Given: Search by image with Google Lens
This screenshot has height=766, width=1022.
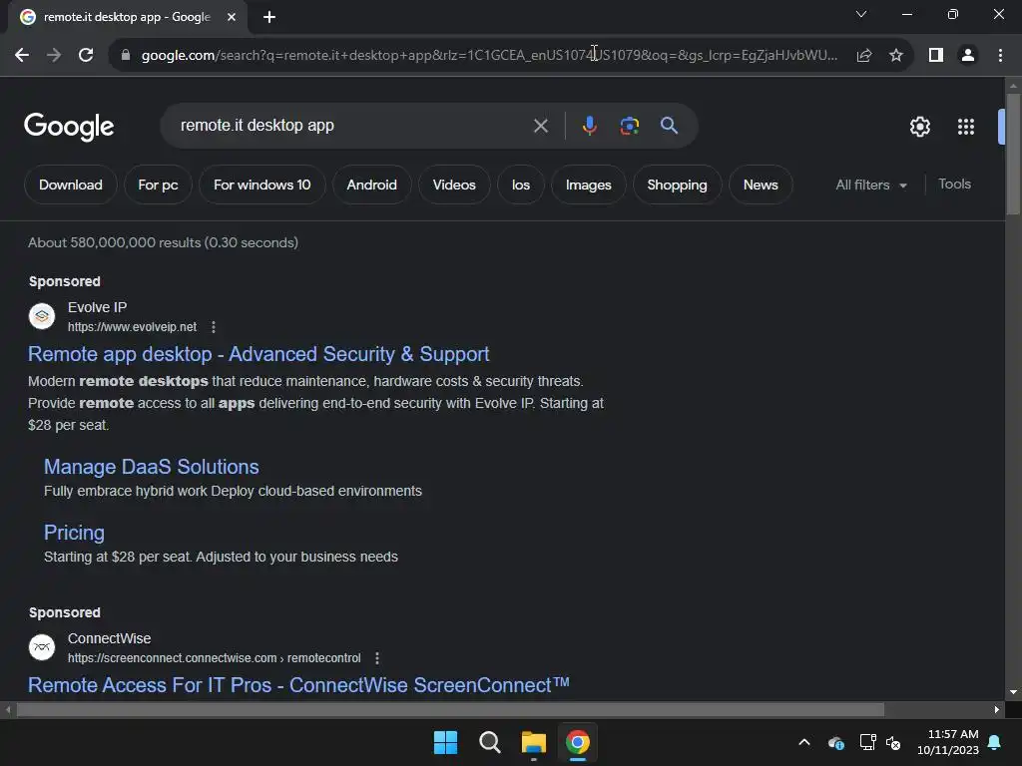Looking at the screenshot, I should (630, 126).
